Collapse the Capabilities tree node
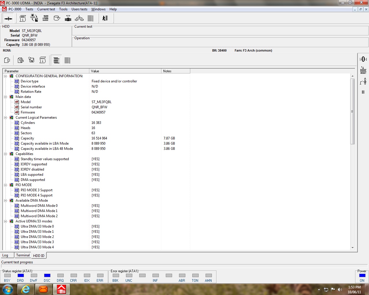This screenshot has height=295, width=369. pos(5,154)
